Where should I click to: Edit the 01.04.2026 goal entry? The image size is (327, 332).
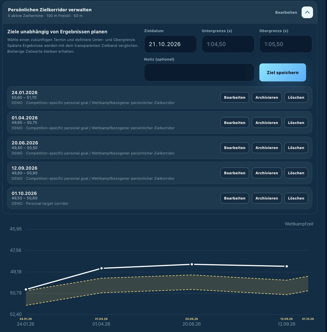coord(234,123)
